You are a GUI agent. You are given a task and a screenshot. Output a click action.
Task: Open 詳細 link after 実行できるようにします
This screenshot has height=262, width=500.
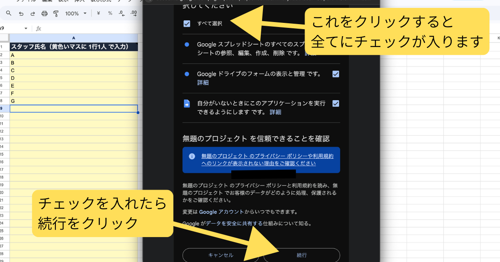point(275,112)
